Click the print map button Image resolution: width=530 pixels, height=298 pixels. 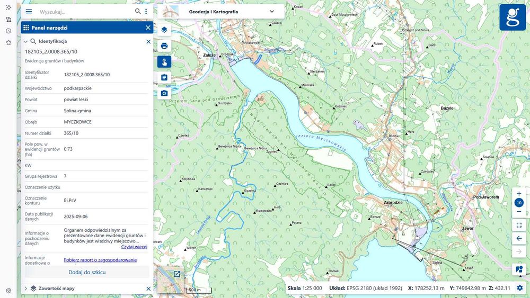[x=164, y=46]
